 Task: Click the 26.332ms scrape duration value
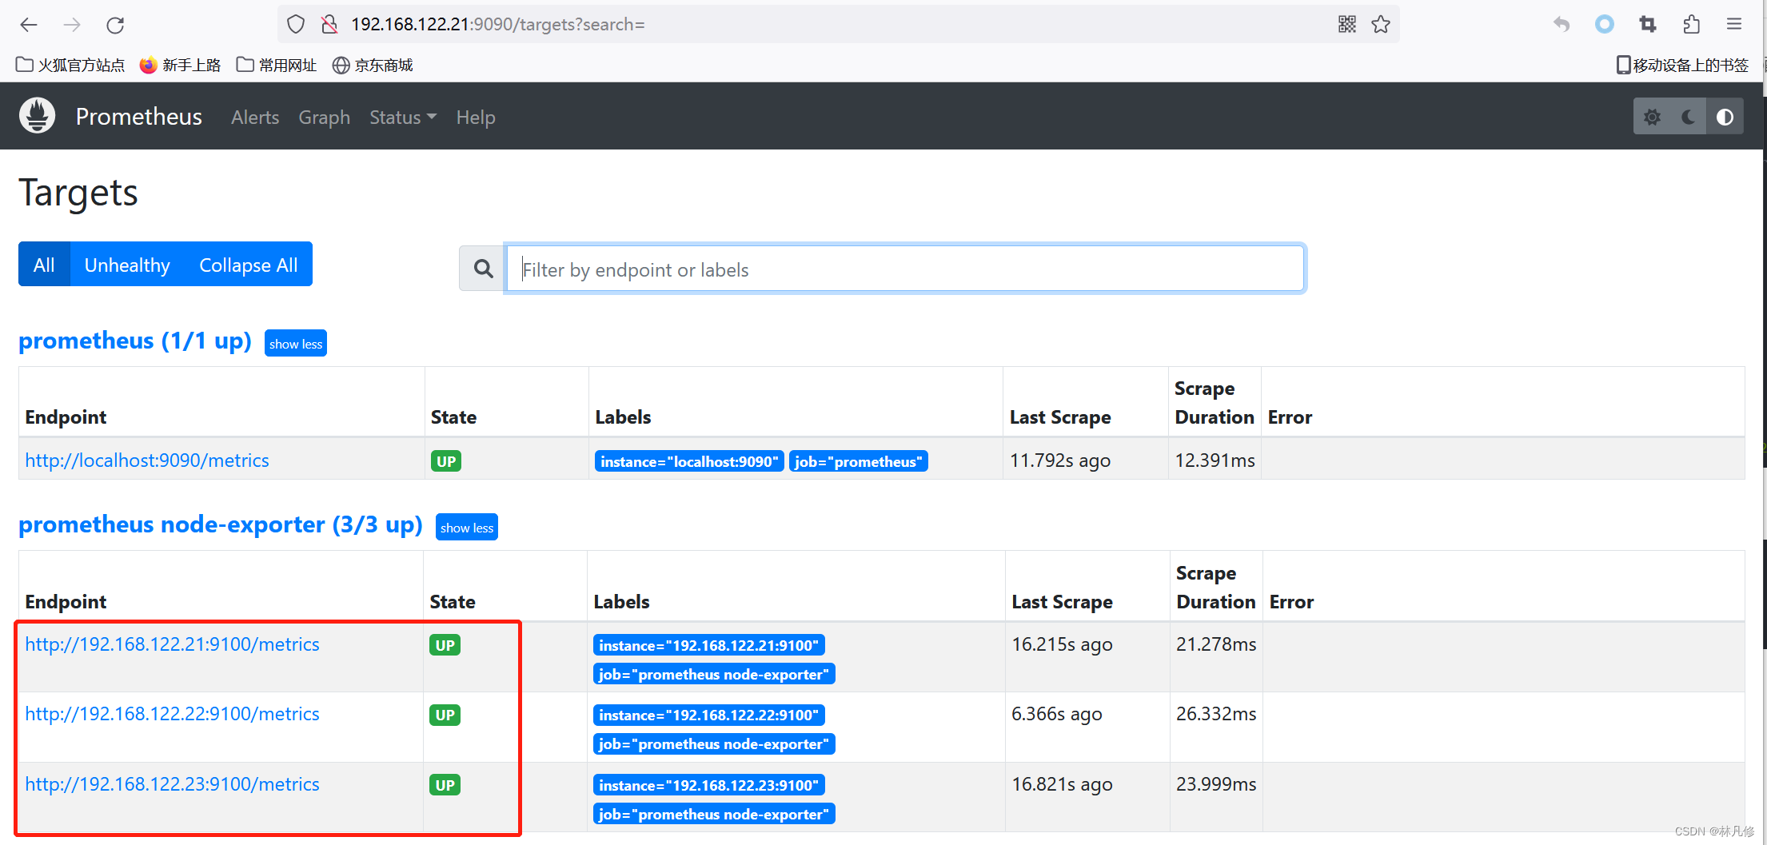(1216, 714)
